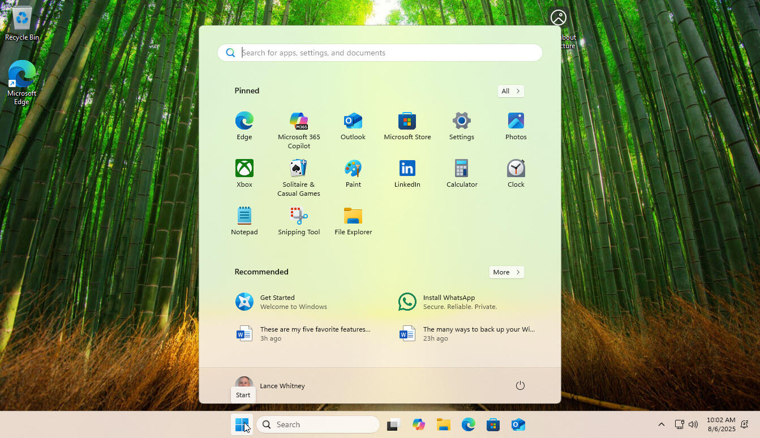Show hidden taskbar icons chevron
Image resolution: width=760 pixels, height=438 pixels.
661,424
